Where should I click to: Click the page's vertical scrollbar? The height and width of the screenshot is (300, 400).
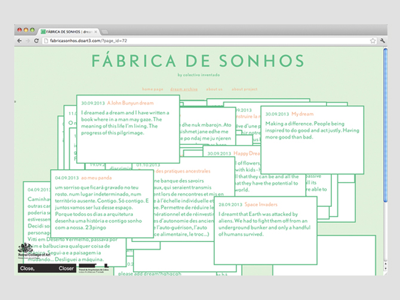click(x=385, y=120)
